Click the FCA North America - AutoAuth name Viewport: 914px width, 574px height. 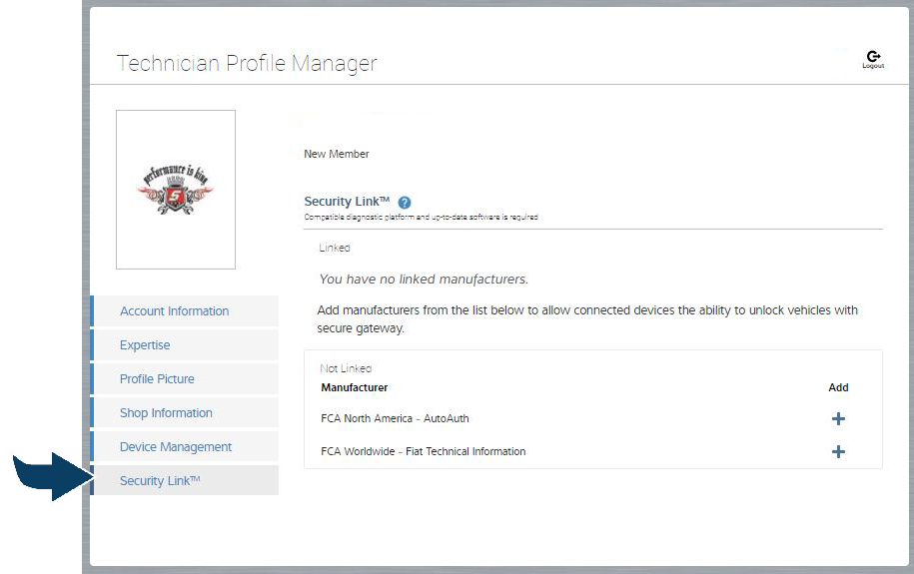point(395,419)
